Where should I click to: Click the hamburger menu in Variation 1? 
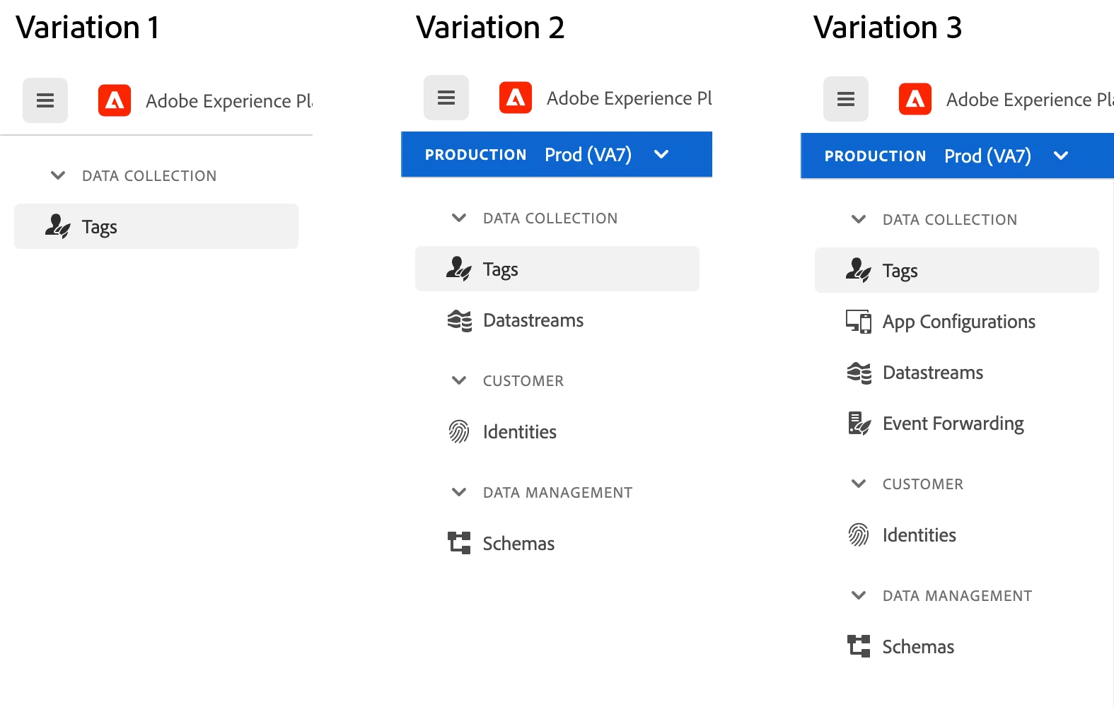[45, 100]
